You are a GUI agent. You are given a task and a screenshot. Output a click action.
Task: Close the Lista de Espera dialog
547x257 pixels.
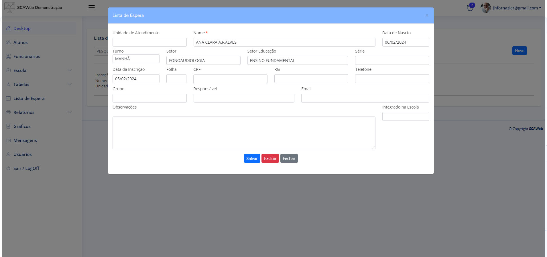[427, 15]
